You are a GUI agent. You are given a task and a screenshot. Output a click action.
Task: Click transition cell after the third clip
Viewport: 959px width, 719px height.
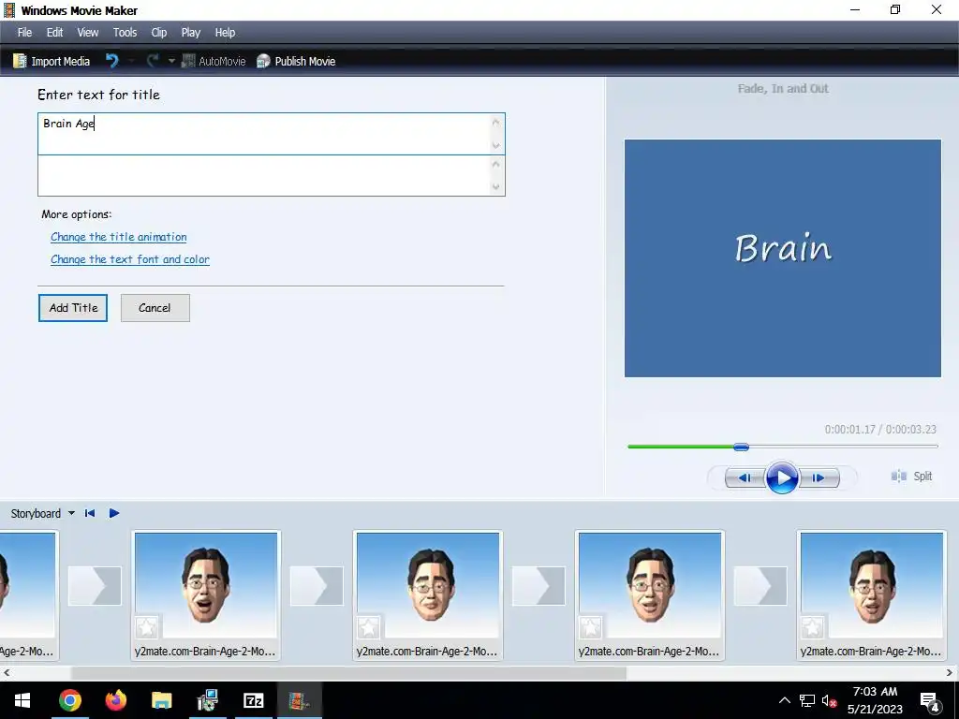tap(539, 586)
